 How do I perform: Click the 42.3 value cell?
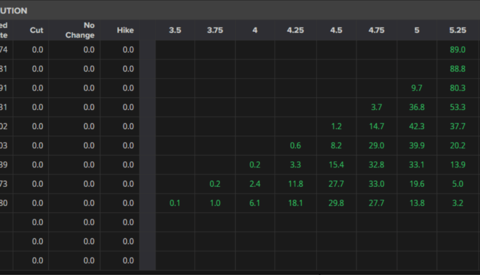pyautogui.click(x=417, y=127)
